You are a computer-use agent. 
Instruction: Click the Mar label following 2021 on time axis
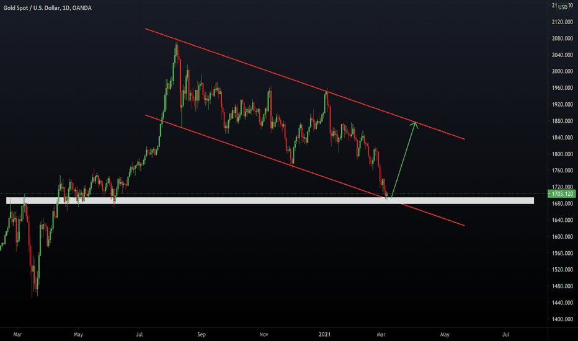381,335
